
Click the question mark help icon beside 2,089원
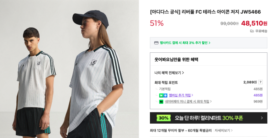coord(260,82)
